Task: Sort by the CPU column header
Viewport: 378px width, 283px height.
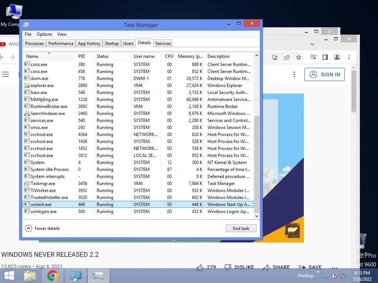Action: pyautogui.click(x=169, y=56)
